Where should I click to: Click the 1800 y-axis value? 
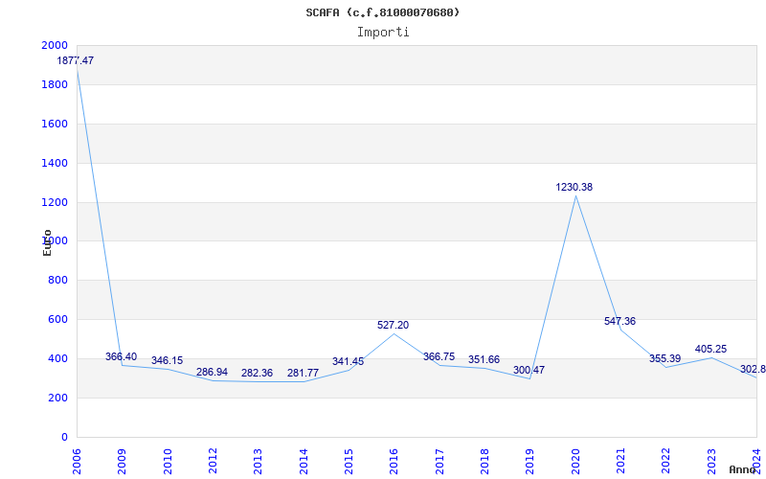pos(55,84)
